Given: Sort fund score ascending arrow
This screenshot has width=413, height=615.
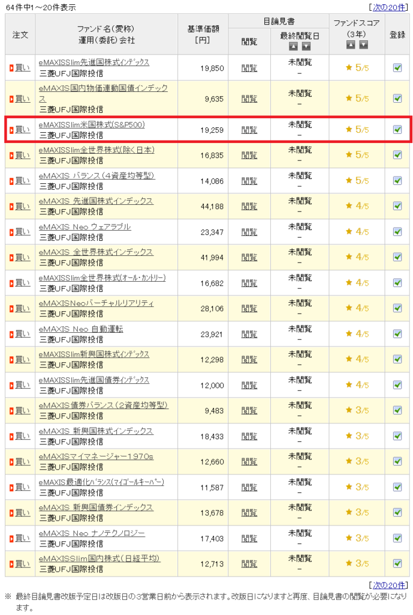Looking at the screenshot, I should [351, 44].
